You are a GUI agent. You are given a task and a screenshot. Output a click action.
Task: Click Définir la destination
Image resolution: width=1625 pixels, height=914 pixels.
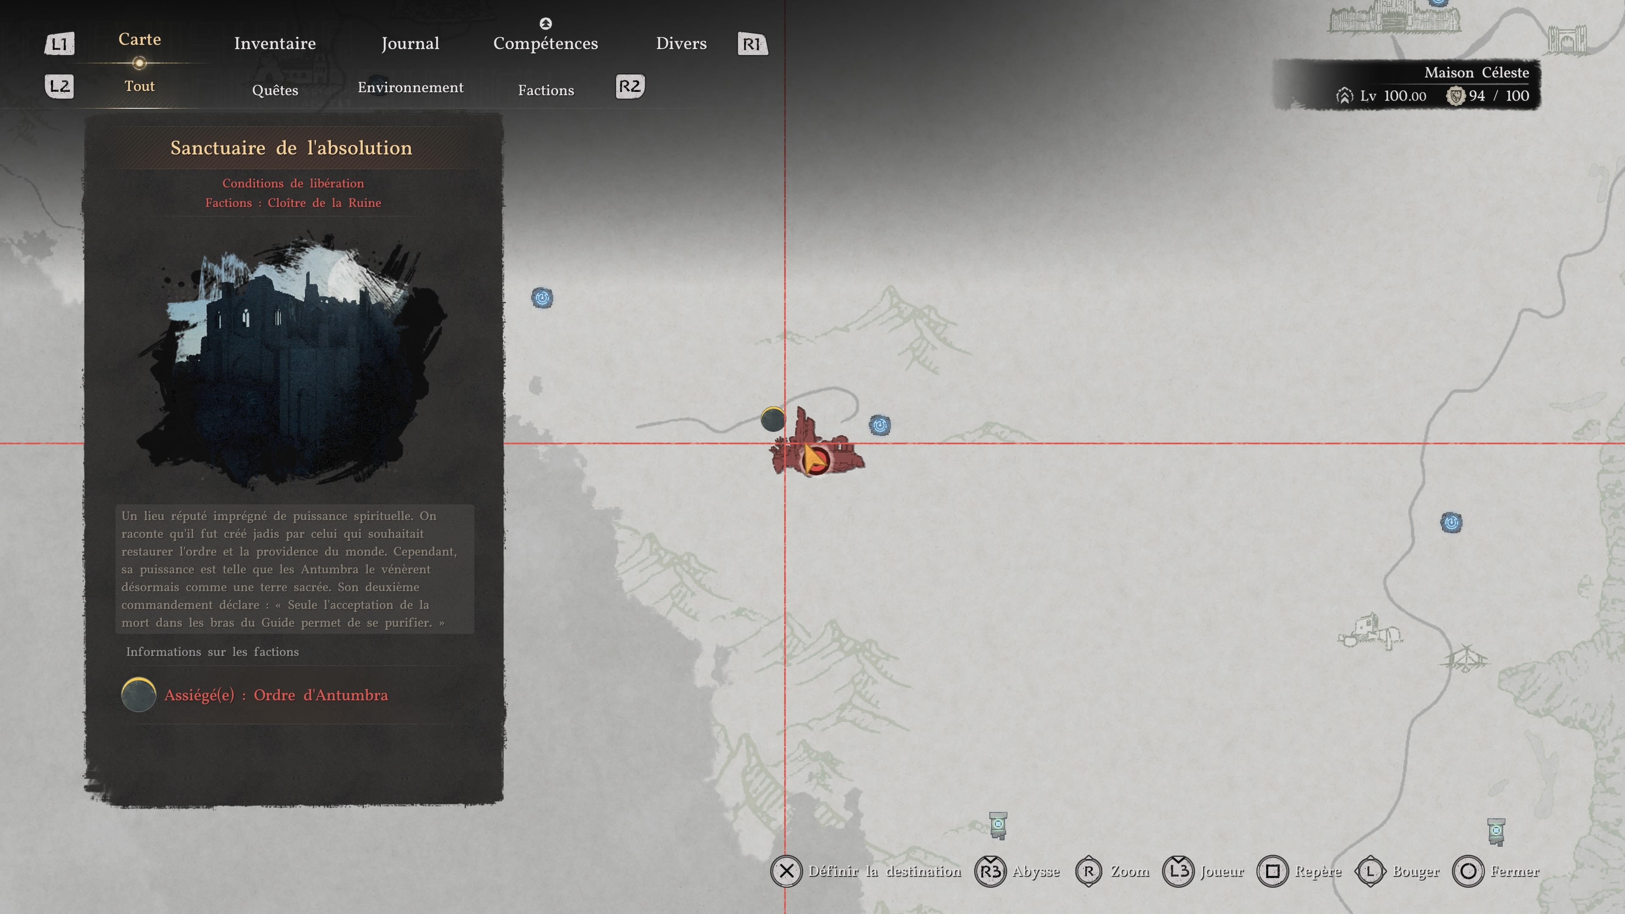(885, 871)
